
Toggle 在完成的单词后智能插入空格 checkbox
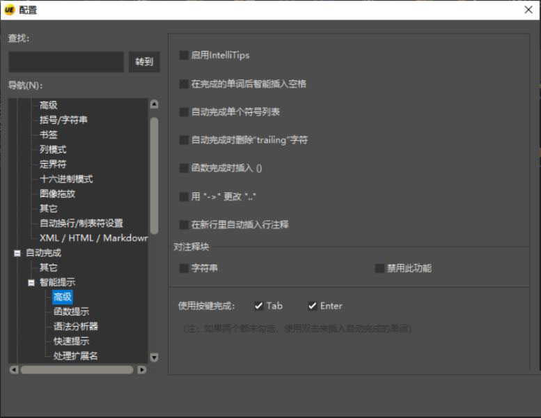184,84
